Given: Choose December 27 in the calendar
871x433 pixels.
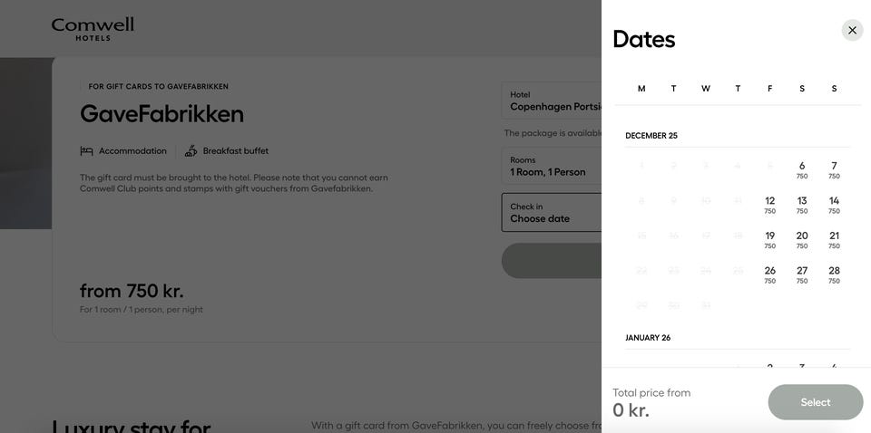Looking at the screenshot, I should (801, 274).
